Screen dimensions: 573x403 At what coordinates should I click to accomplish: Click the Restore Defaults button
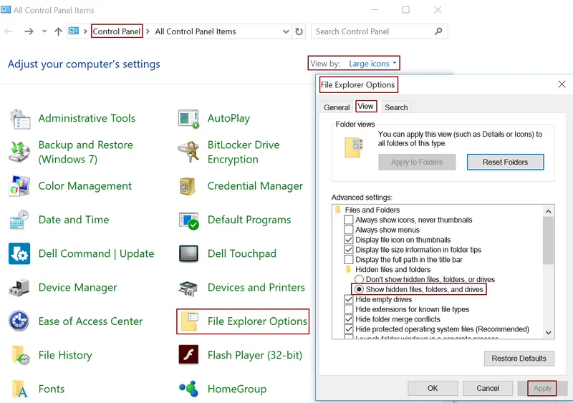[x=519, y=359]
